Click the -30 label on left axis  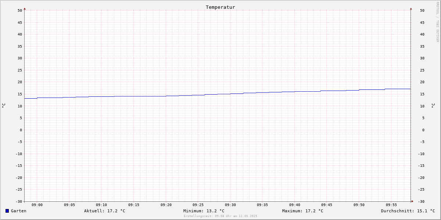point(19,201)
